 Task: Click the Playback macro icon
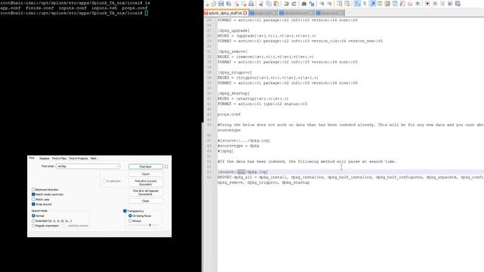[x=442, y=4]
